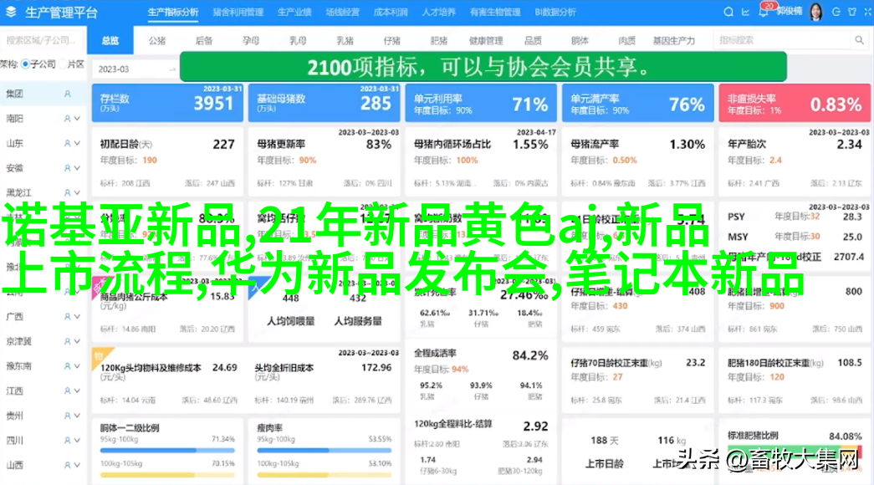Click the person icon in 贵州 row
874x485 pixels.
[68, 416]
